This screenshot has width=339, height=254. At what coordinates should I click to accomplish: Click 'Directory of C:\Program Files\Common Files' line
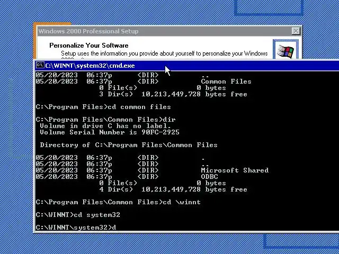click(x=129, y=145)
